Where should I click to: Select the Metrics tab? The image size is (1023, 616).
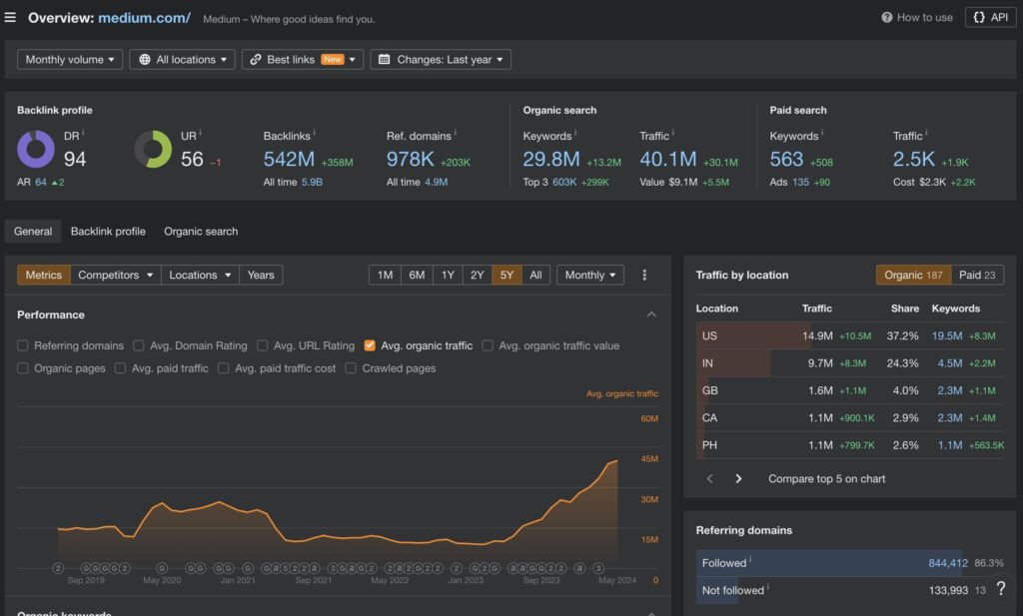click(x=44, y=276)
